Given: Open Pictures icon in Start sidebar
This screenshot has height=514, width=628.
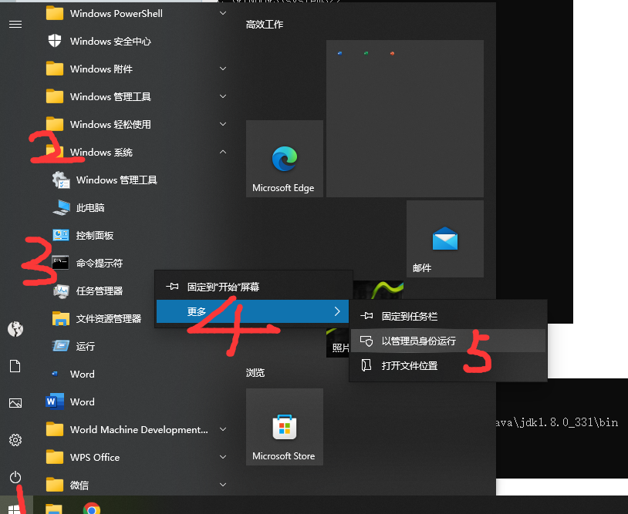Looking at the screenshot, I should click(x=15, y=403).
